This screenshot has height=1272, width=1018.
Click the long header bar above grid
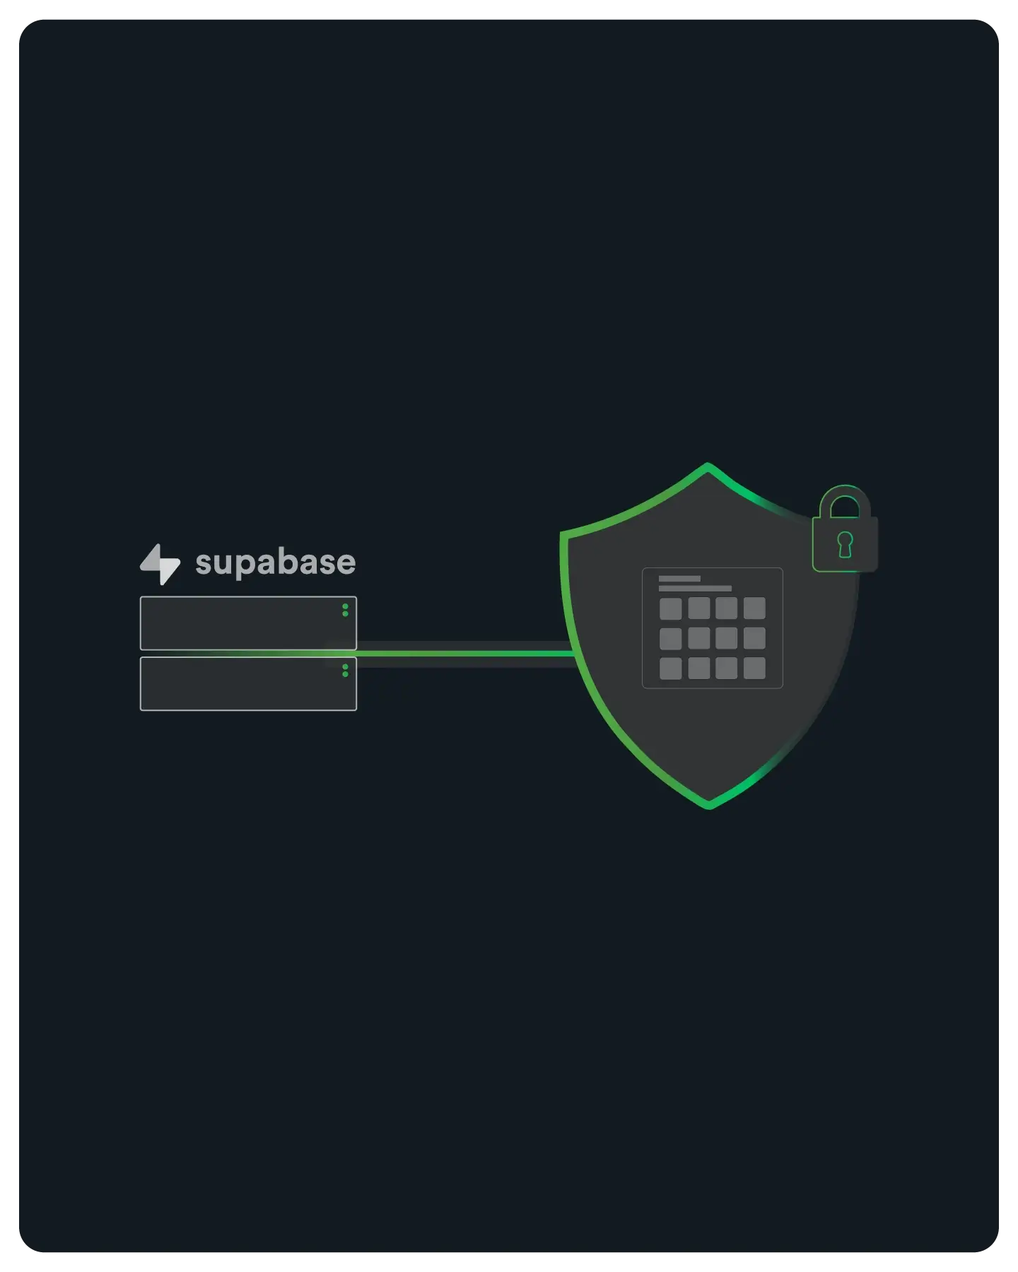tap(695, 589)
